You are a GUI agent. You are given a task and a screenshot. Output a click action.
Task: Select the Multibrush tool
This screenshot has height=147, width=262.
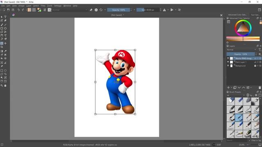[5, 39]
